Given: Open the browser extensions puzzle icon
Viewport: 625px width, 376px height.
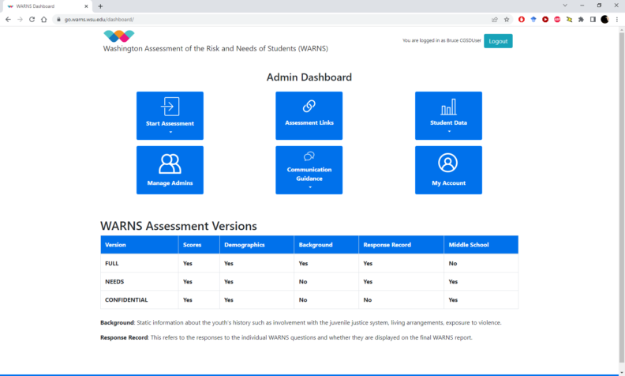Looking at the screenshot, I should [x=581, y=19].
